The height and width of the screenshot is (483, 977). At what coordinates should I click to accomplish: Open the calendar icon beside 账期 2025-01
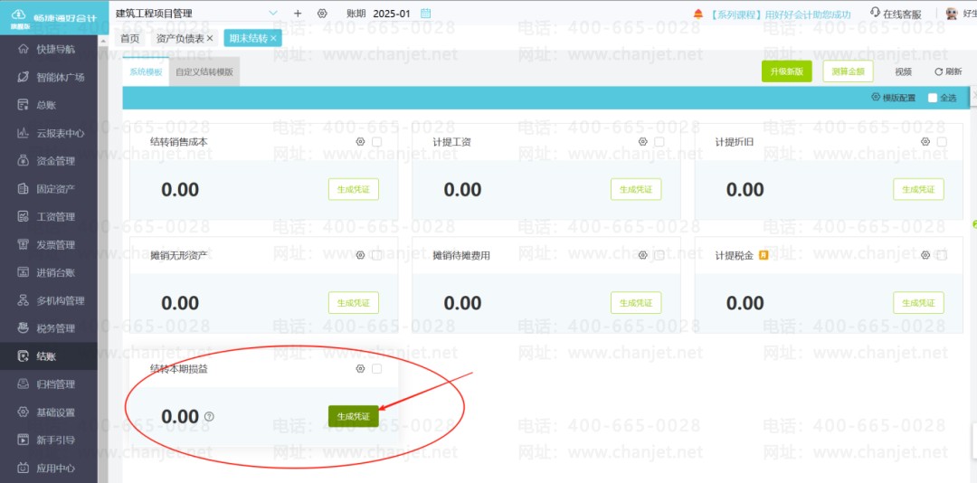tap(425, 13)
